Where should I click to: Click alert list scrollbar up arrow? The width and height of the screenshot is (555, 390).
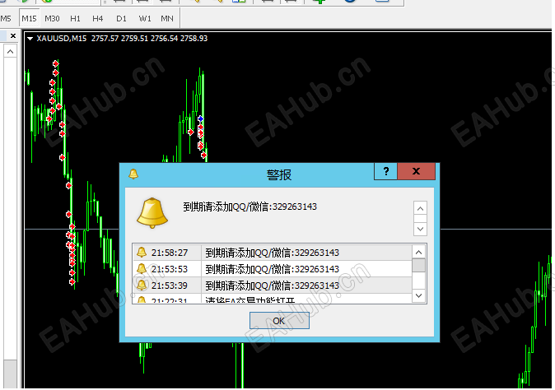[419, 252]
